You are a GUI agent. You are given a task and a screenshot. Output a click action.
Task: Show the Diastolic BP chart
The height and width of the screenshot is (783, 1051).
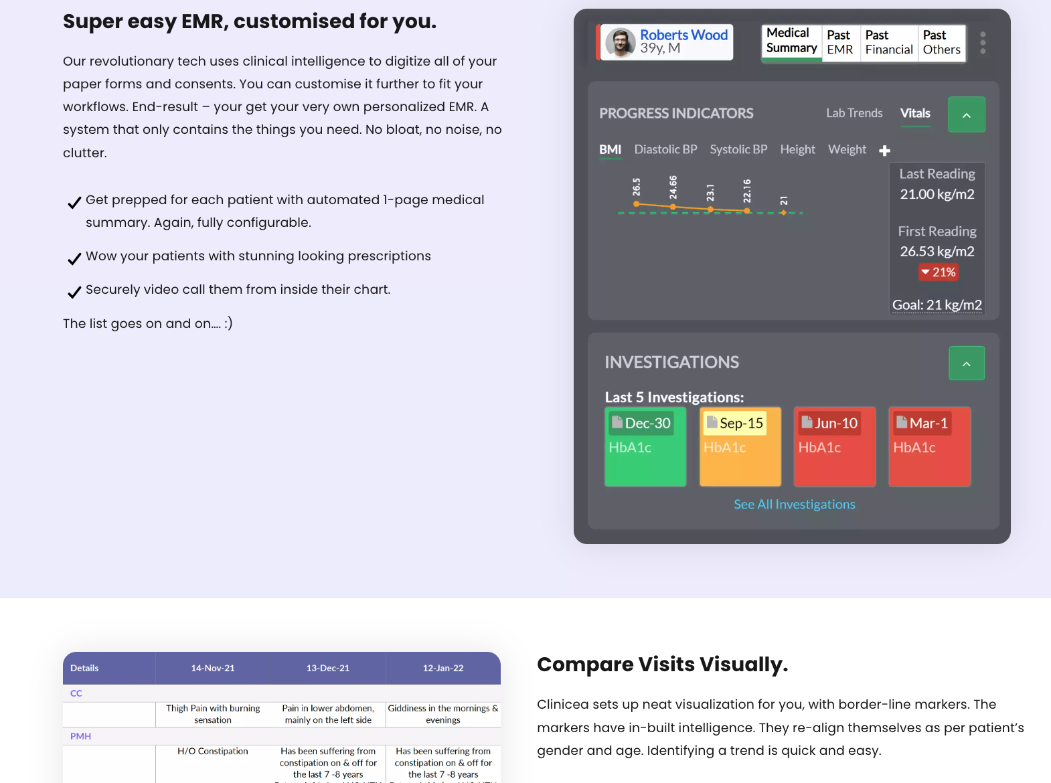[x=665, y=149]
